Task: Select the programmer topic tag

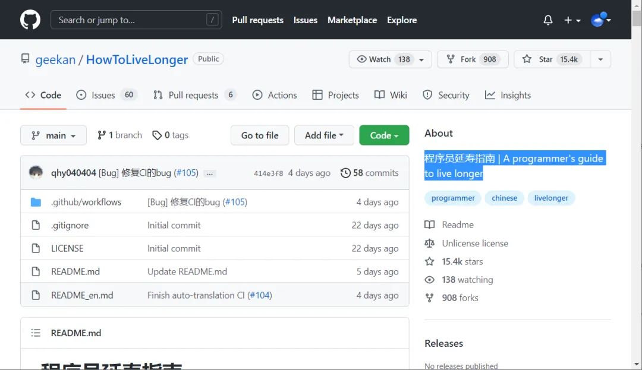Action: (x=453, y=198)
